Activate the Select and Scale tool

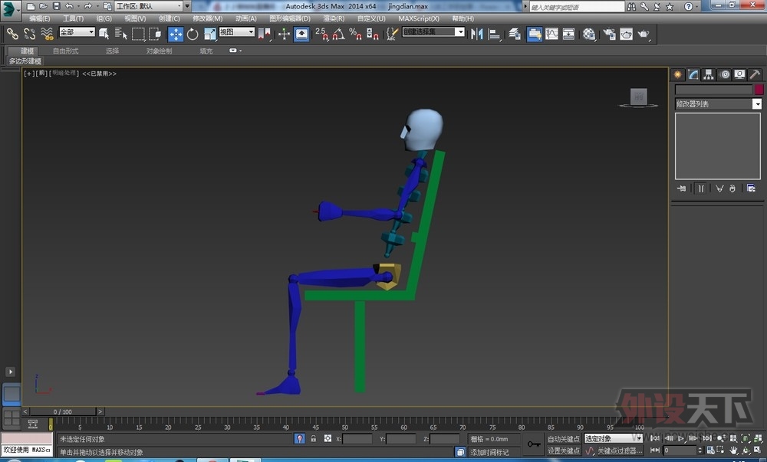210,34
